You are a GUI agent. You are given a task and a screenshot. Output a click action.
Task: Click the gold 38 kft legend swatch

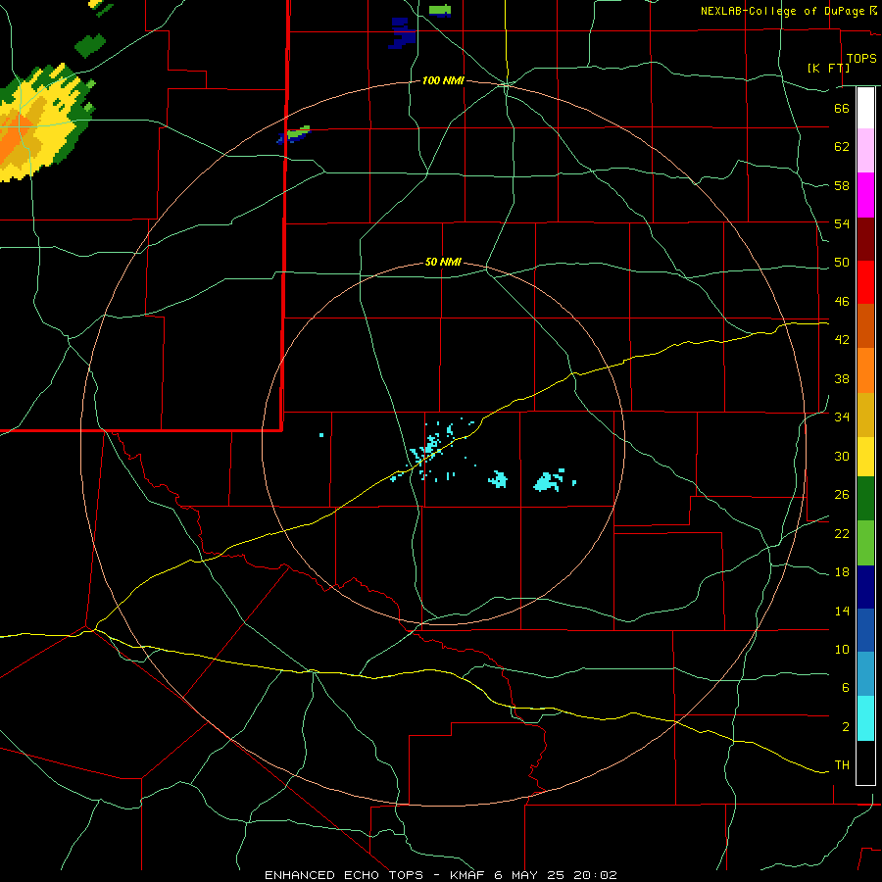865,415
